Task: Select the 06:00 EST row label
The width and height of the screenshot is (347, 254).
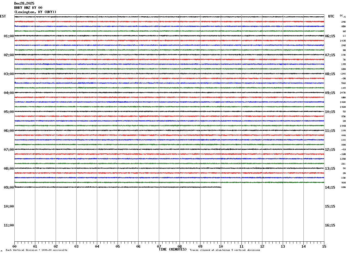Action: pyautogui.click(x=9, y=131)
